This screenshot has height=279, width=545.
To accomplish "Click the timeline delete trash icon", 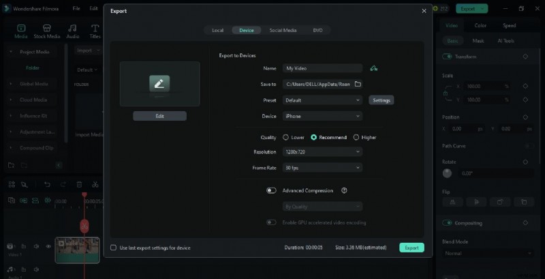I will point(79,184).
